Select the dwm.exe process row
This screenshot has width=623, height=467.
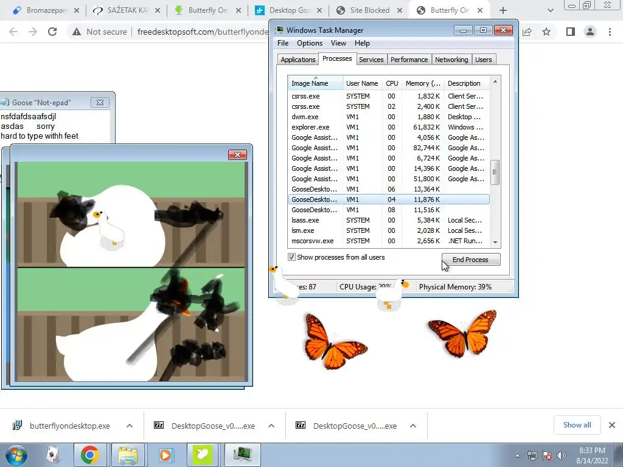point(389,117)
